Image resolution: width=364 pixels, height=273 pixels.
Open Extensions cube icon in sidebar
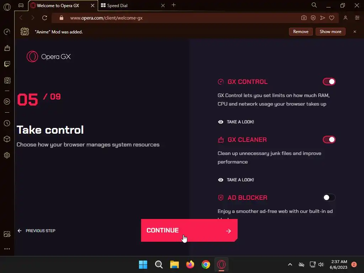click(7, 139)
